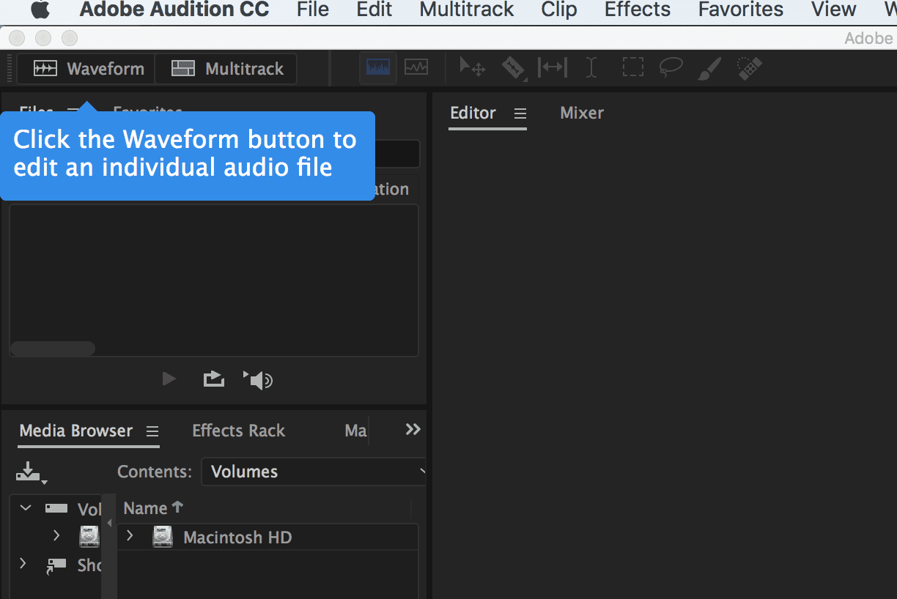Open the Media Browser panel menu
This screenshot has height=599, width=897.
152,431
